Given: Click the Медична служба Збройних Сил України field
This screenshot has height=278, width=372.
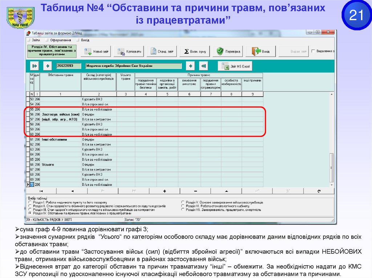Looking at the screenshot, I should coord(134,66).
